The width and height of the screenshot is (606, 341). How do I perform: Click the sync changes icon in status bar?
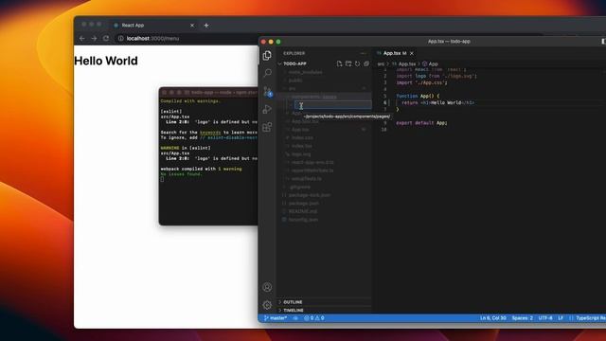295,318
